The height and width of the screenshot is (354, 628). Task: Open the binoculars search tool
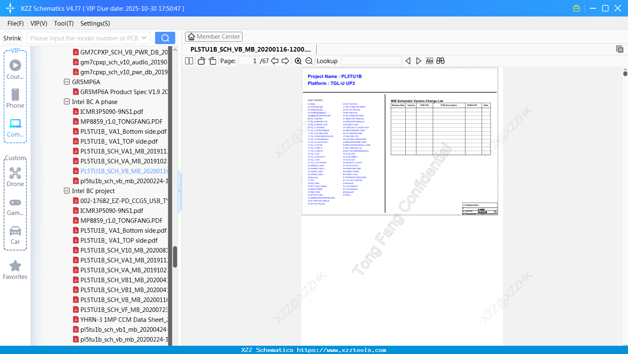tap(440, 61)
